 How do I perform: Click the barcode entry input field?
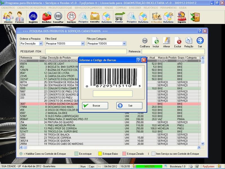point(112,94)
